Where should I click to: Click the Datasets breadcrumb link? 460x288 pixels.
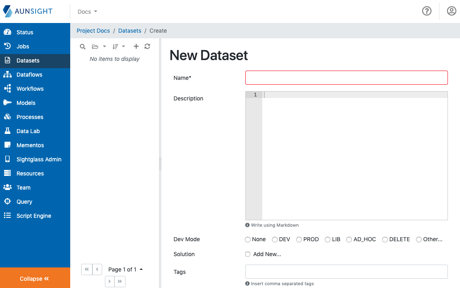(x=130, y=31)
